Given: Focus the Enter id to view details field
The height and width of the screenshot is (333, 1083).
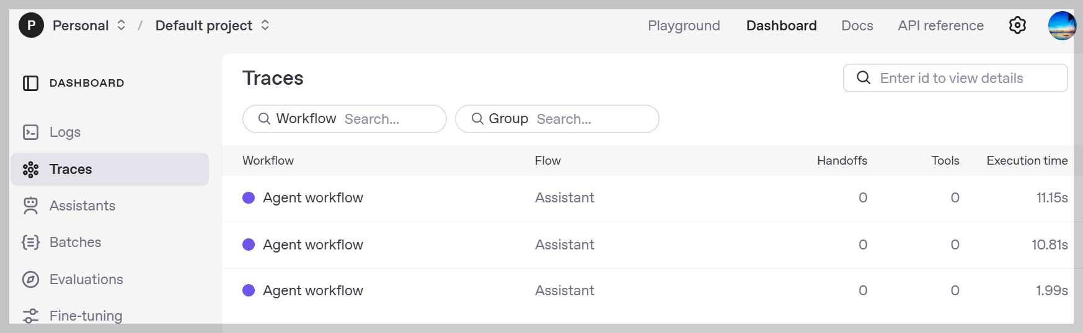Looking at the screenshot, I should click(x=955, y=78).
